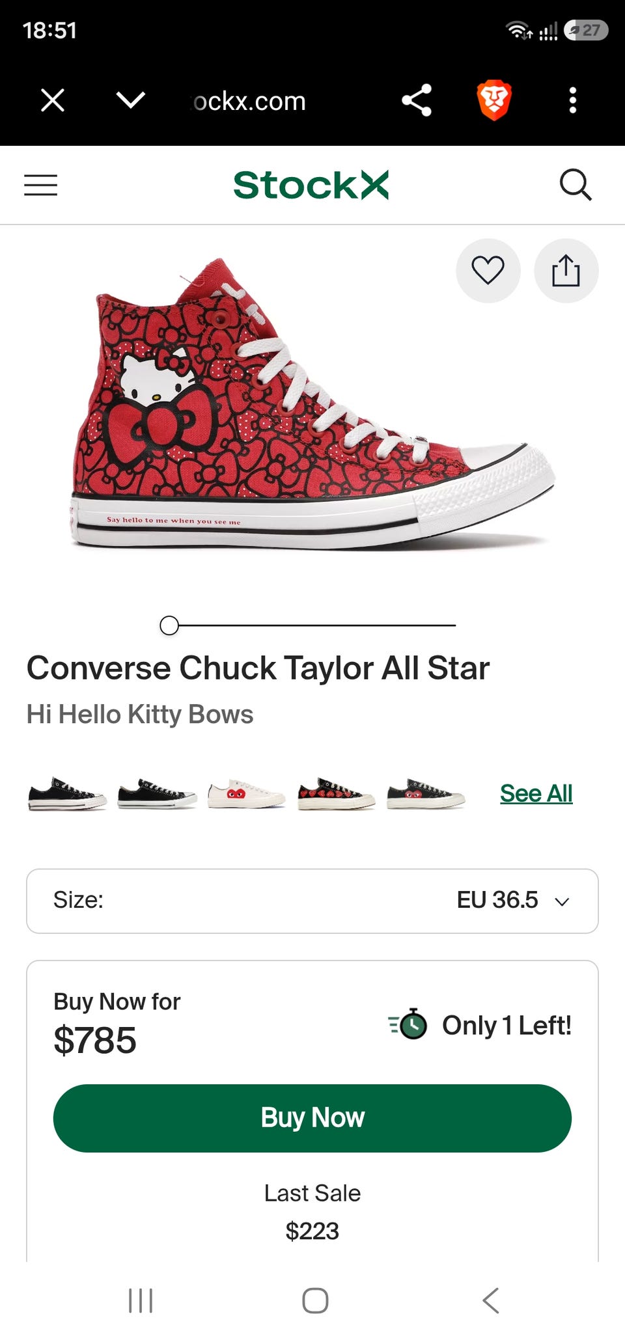Open the Size EU 36.5 dropdown

(312, 901)
